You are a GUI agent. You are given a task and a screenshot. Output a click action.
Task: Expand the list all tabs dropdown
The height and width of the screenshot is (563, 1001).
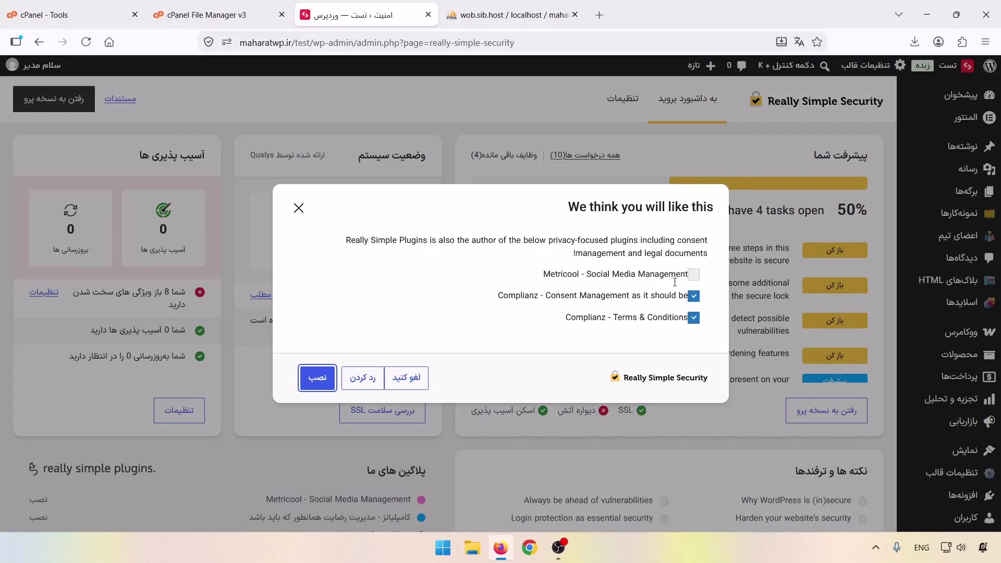point(899,15)
